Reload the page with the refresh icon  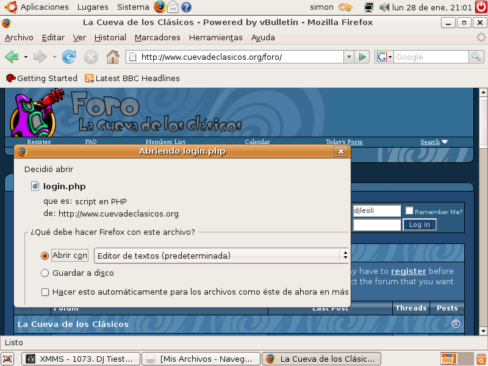[x=69, y=57]
